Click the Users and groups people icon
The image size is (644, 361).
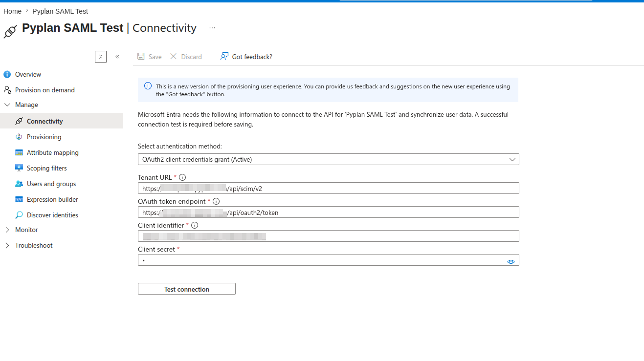(19, 184)
